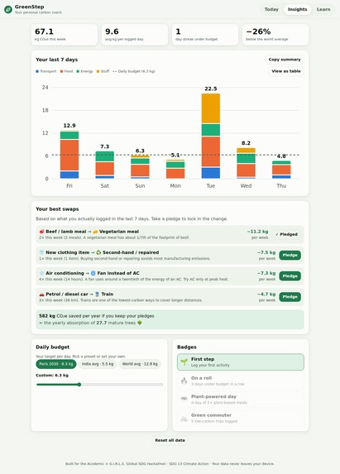
Task: Pledge the second-hand clothing swap
Action: point(290,255)
